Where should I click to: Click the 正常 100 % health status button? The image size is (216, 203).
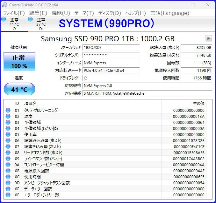[19, 62]
